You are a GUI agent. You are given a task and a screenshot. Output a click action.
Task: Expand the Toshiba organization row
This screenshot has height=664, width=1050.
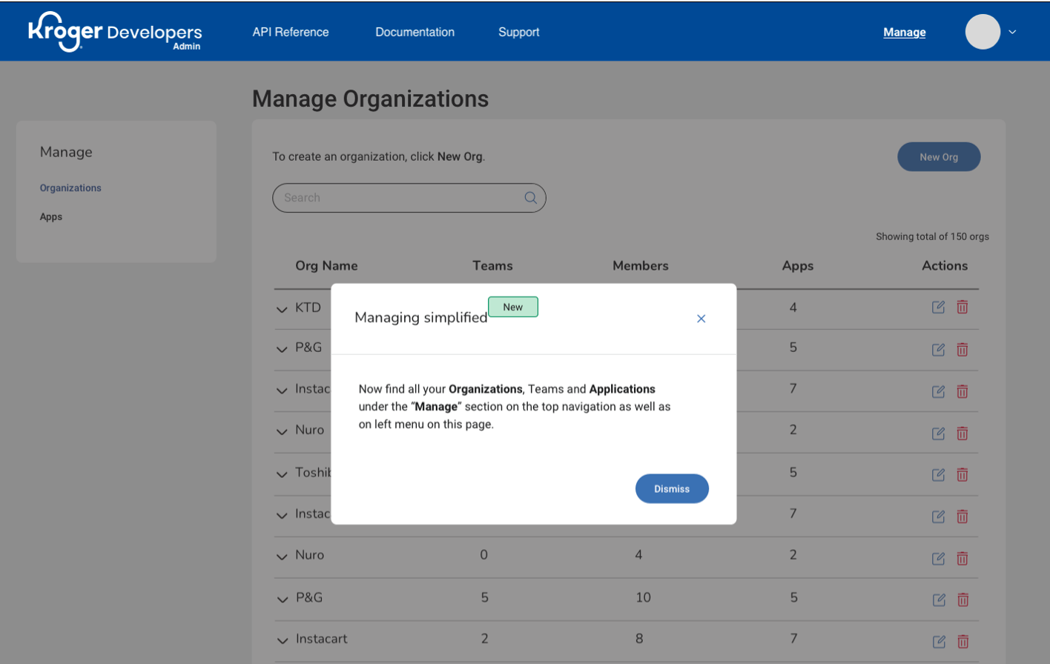tap(282, 474)
